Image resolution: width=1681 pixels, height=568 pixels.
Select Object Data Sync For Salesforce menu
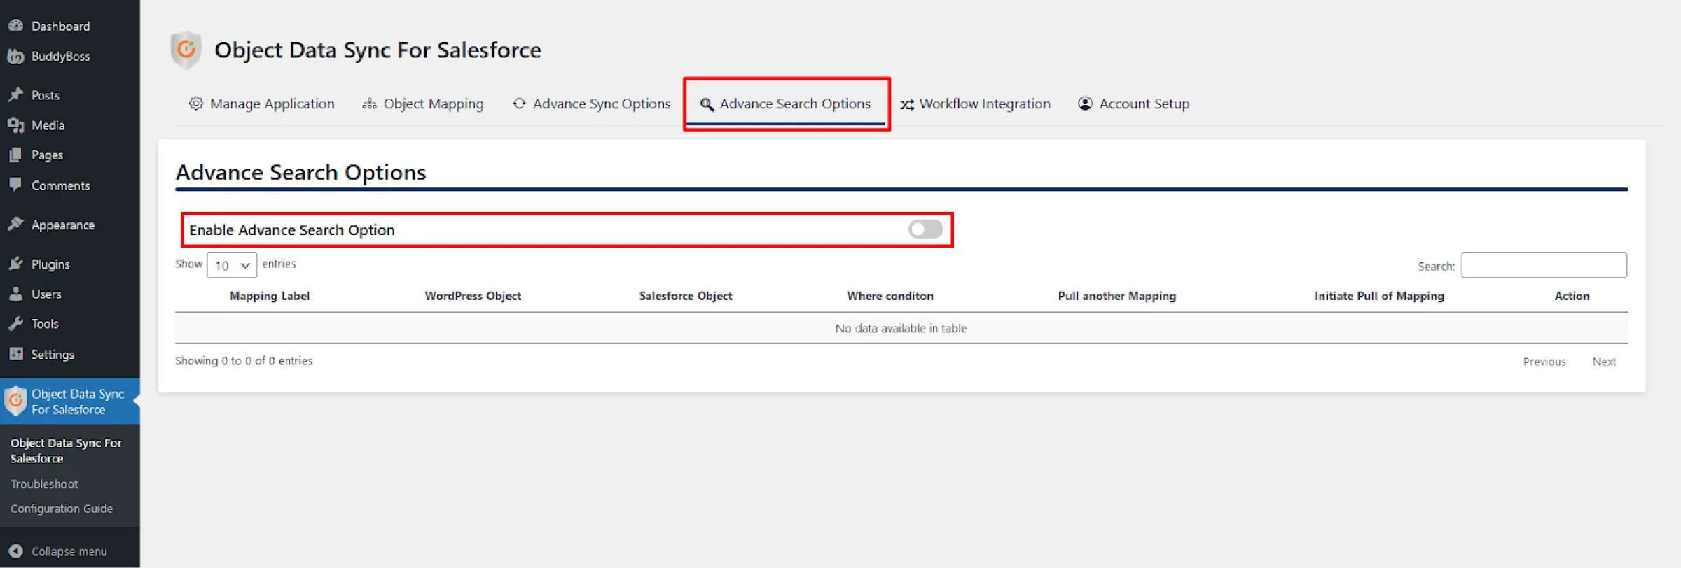pos(70,402)
